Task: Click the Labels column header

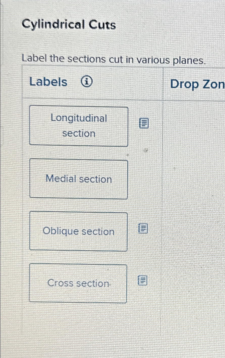Action: [48, 82]
